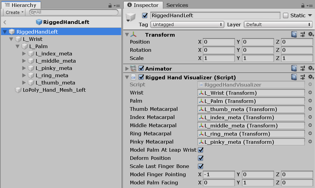
Task: Click the Position X input field
Action: (x=219, y=42)
